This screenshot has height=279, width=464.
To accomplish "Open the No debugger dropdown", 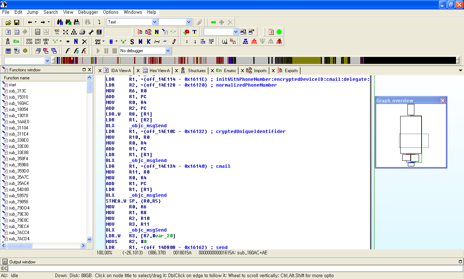I will [168, 51].
